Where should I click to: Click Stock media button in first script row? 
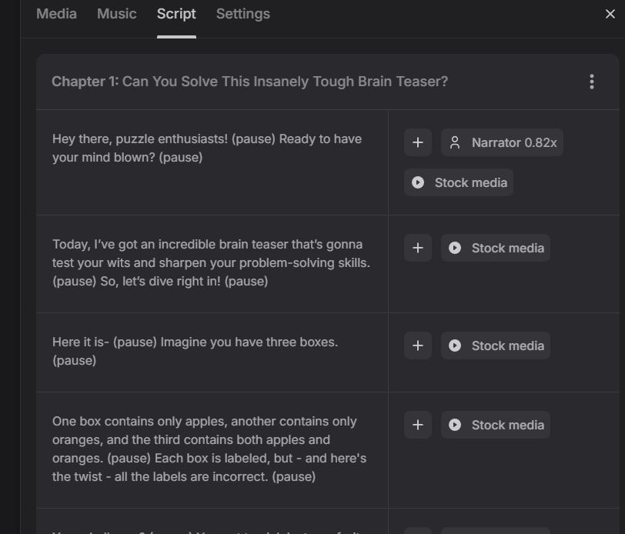(459, 182)
